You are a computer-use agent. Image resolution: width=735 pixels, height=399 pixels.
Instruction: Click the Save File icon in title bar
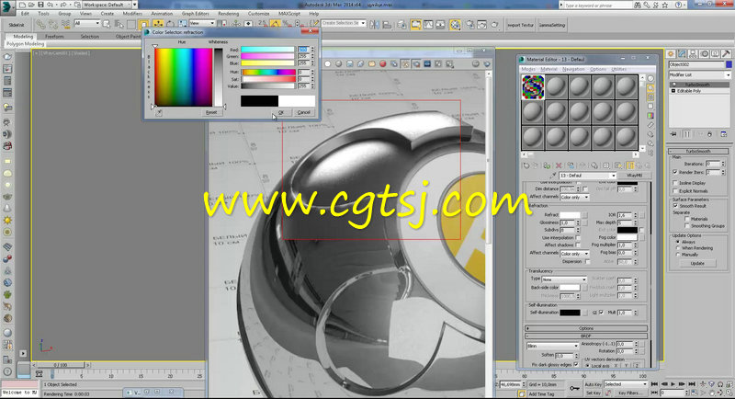[40, 5]
